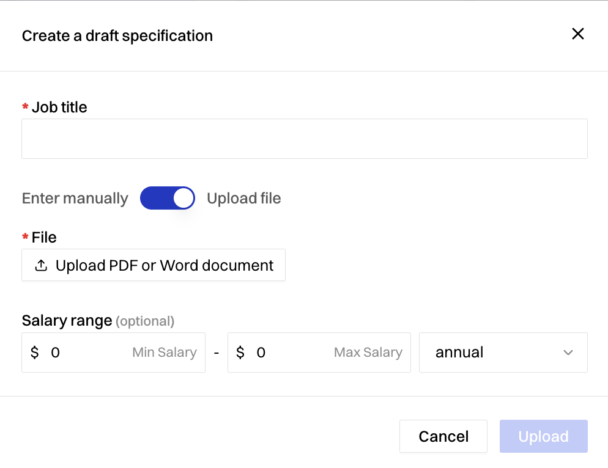The width and height of the screenshot is (608, 468).
Task: Click the Job title field label
Action: [59, 108]
